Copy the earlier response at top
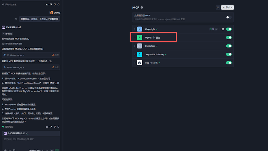Viewport: 268px width, 151px height. [54, 4]
